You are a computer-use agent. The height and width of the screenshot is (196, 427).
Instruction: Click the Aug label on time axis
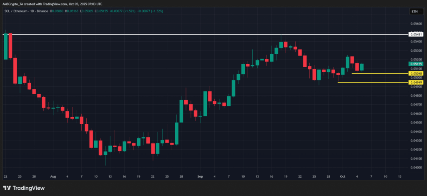53,176
